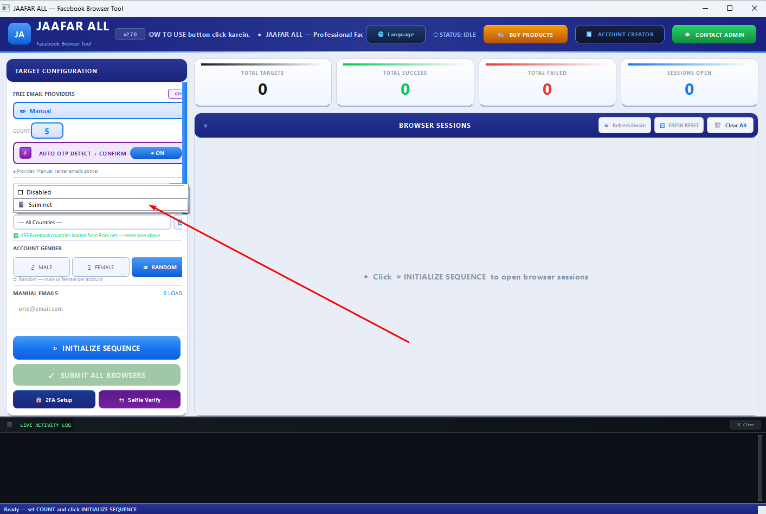
Task: Select FEMALE account gender
Action: pos(101,267)
